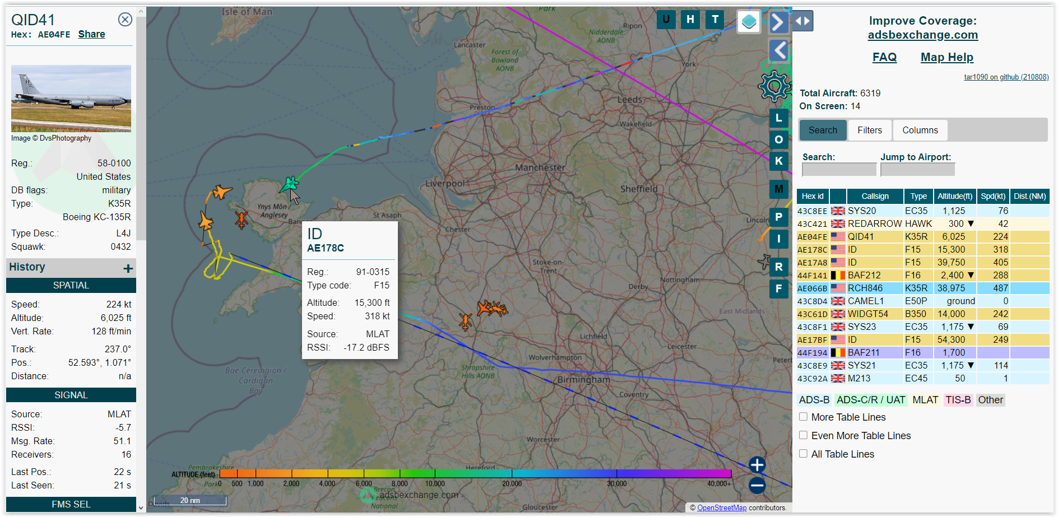This screenshot has width=1058, height=517.
Task: Close the QID41 aircraft info panel
Action: coord(125,20)
